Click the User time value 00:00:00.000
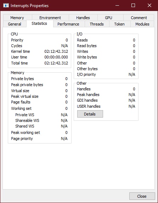Screen dimensions: 158x203 (x=56, y=57)
